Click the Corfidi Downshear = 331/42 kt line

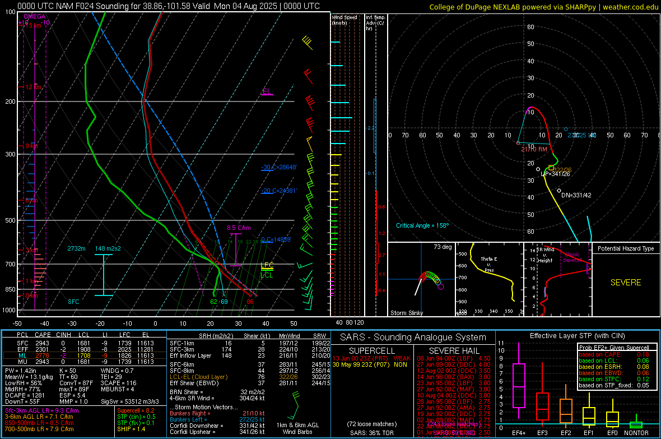(217, 426)
